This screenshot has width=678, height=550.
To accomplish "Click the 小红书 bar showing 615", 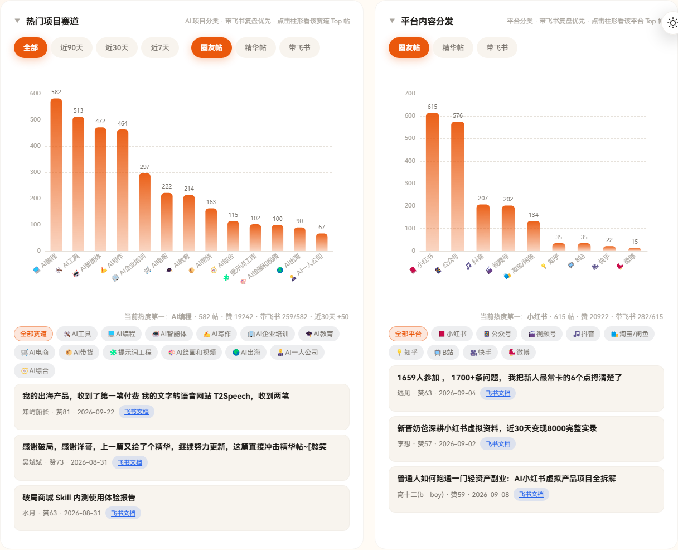I will point(433,182).
